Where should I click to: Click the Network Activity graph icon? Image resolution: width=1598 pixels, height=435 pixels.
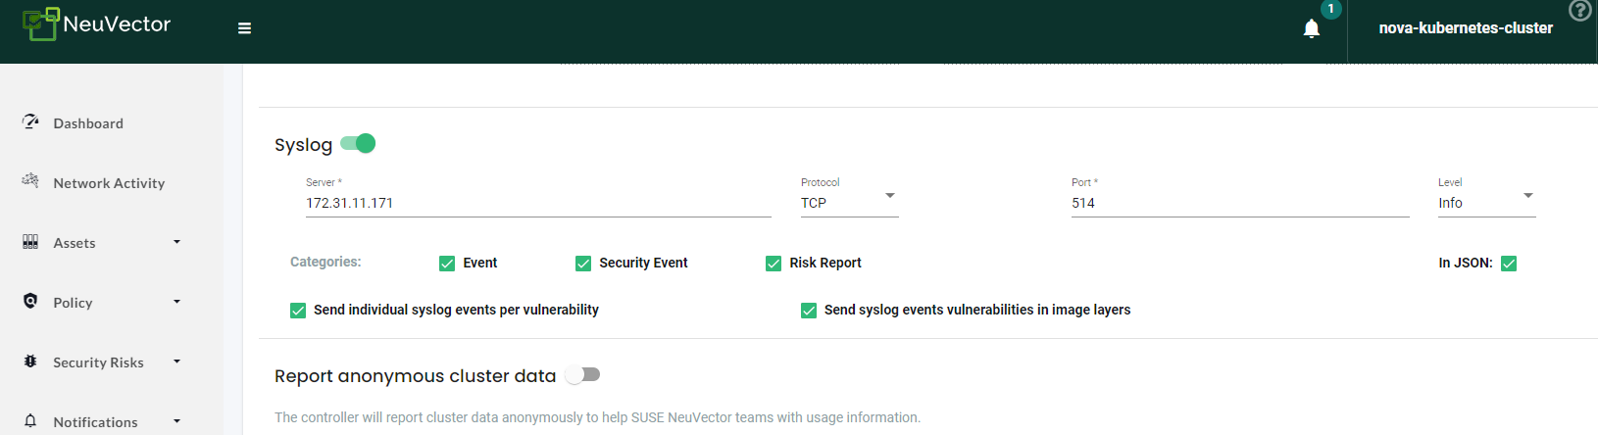tap(30, 181)
